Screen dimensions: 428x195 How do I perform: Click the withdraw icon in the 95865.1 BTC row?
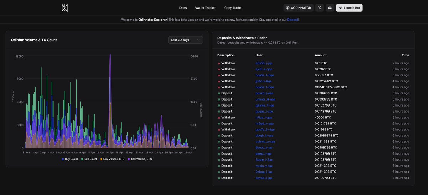coord(219,75)
